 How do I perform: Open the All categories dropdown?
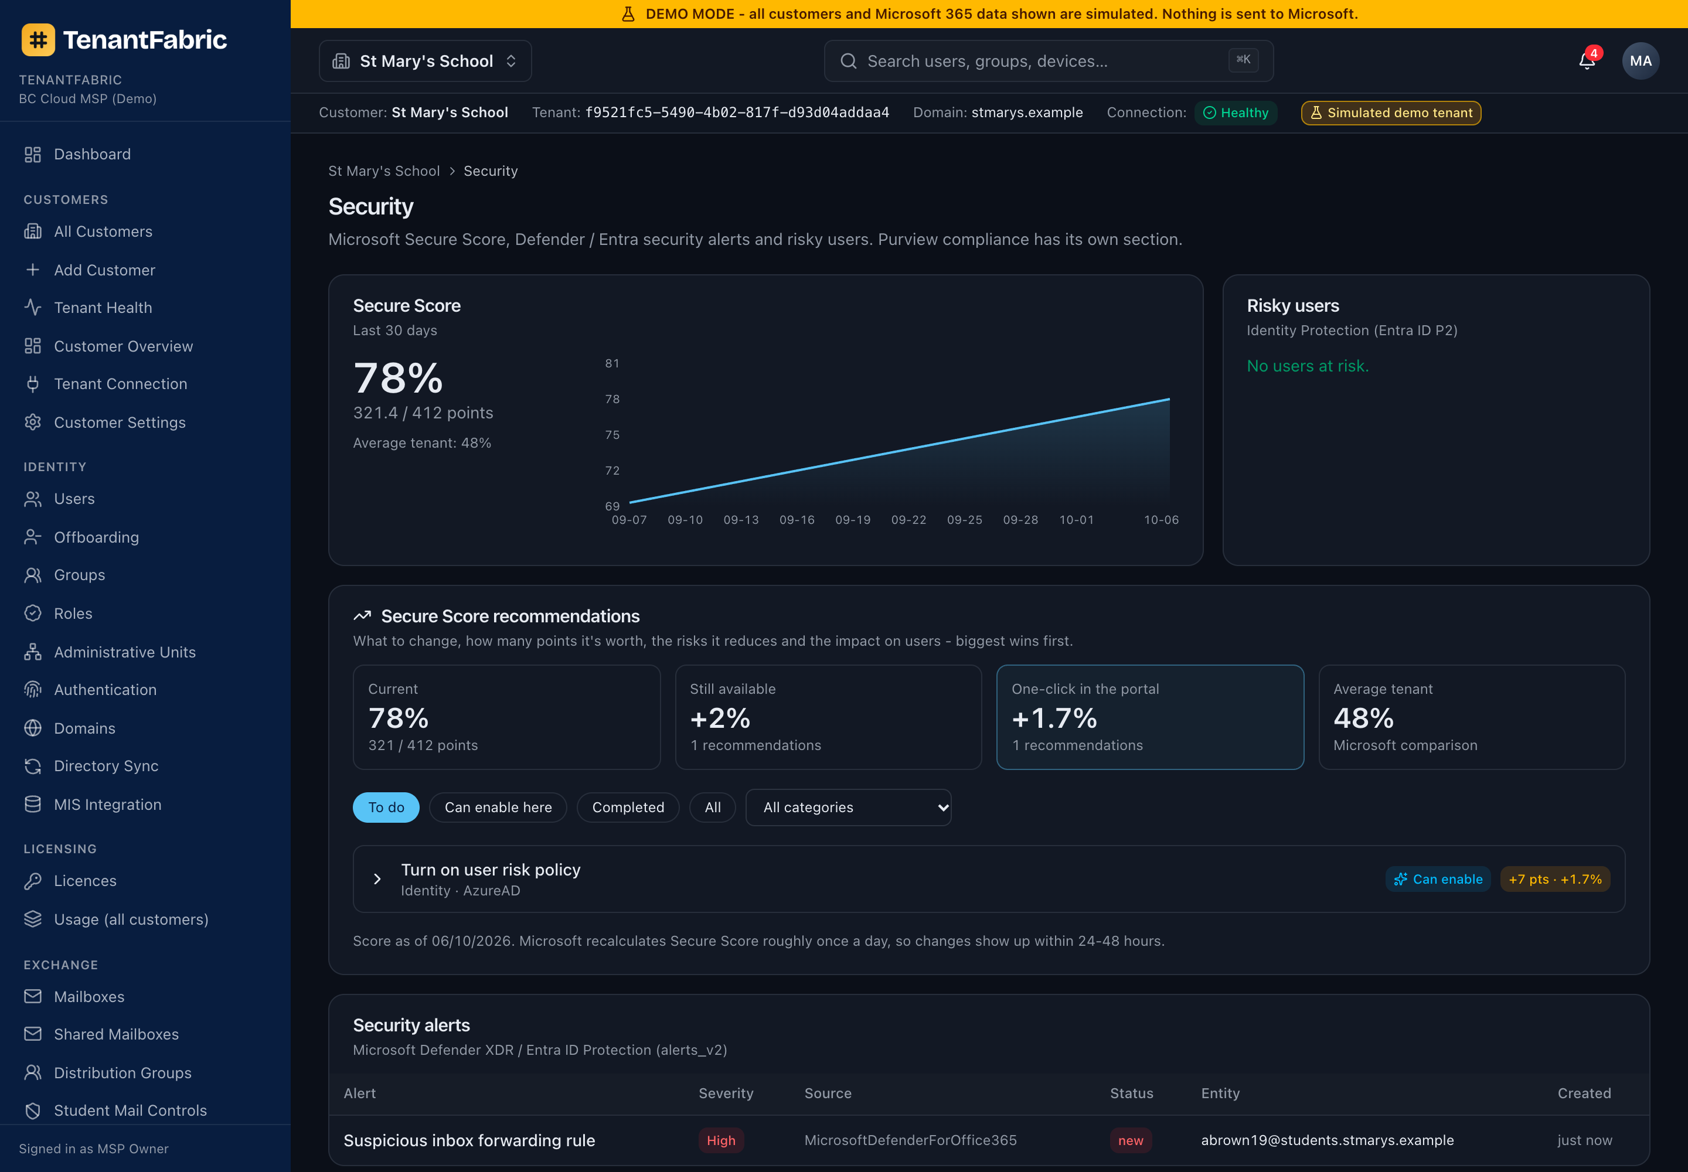coord(849,807)
